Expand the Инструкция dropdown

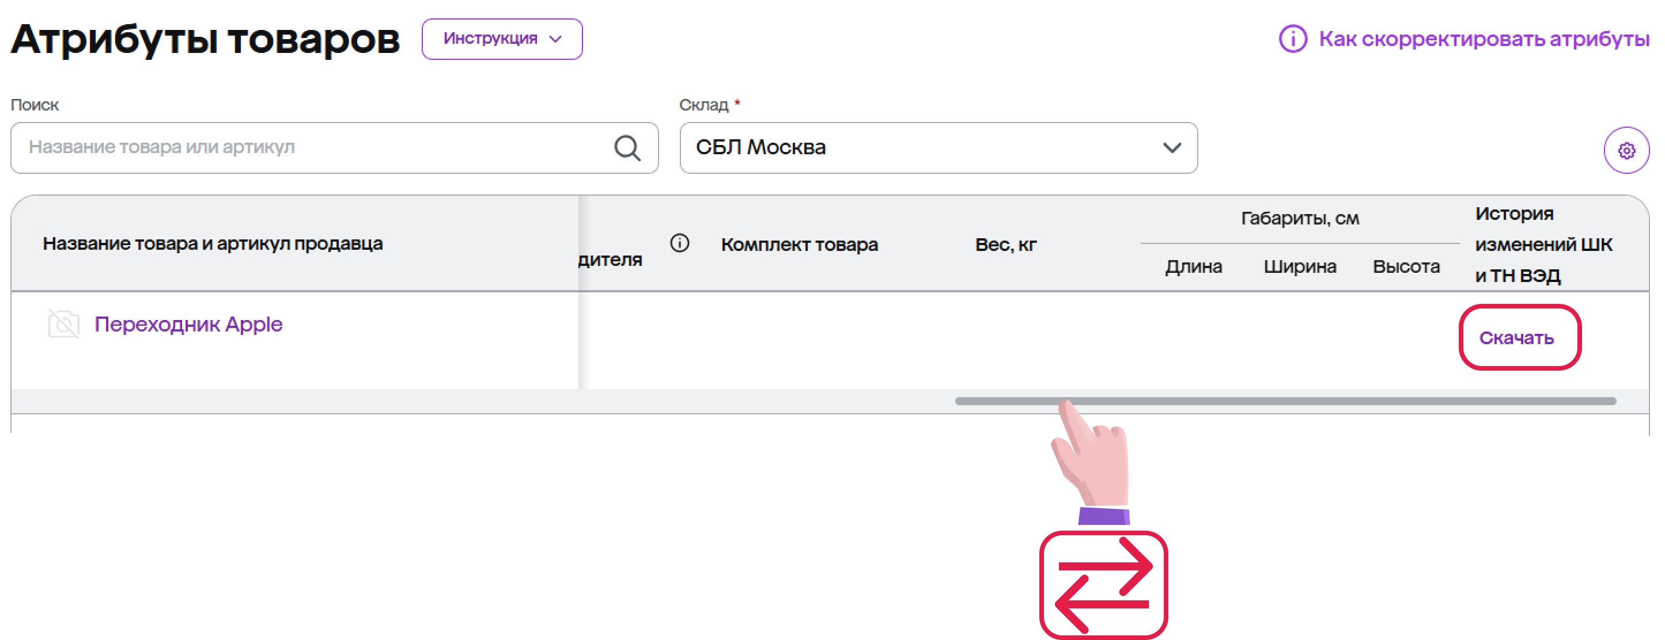(502, 39)
